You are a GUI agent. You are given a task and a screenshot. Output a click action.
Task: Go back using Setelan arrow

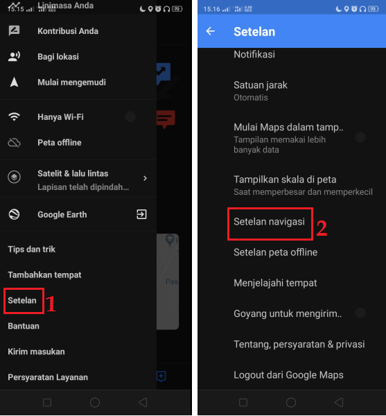210,31
